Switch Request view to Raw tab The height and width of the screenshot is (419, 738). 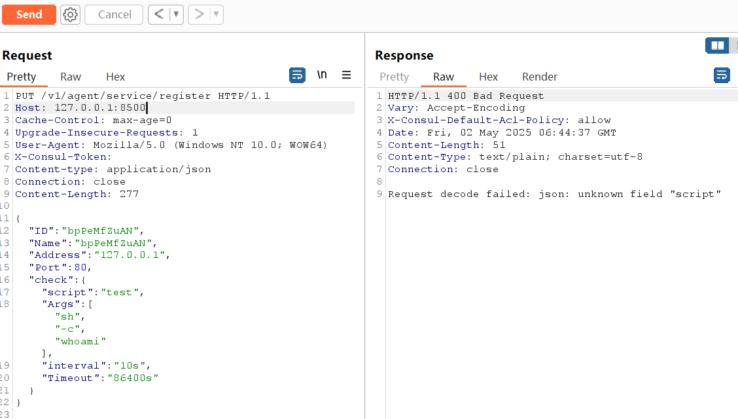click(71, 77)
